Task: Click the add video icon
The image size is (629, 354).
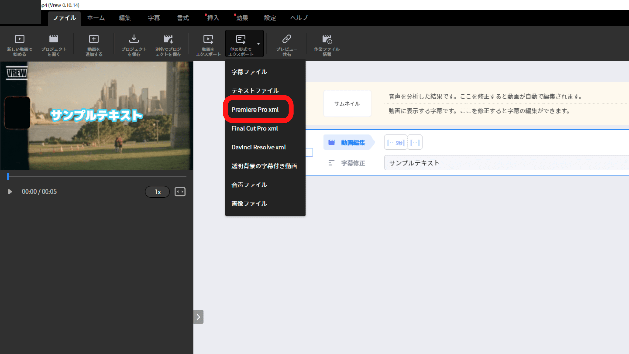Action: pyautogui.click(x=94, y=39)
